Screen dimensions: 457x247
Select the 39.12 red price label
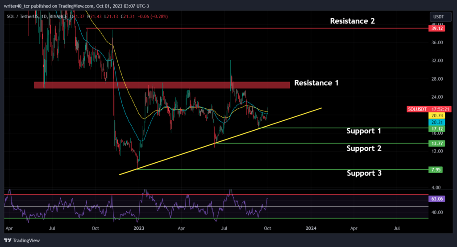point(436,28)
